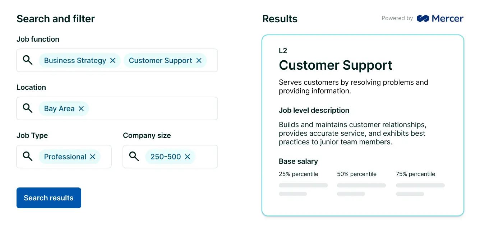Delete the 250-500 company size chip
This screenshot has width=480, height=232.
[x=187, y=157]
